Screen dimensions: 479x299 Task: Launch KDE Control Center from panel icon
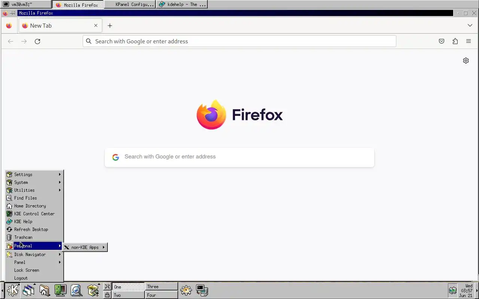coord(60,290)
